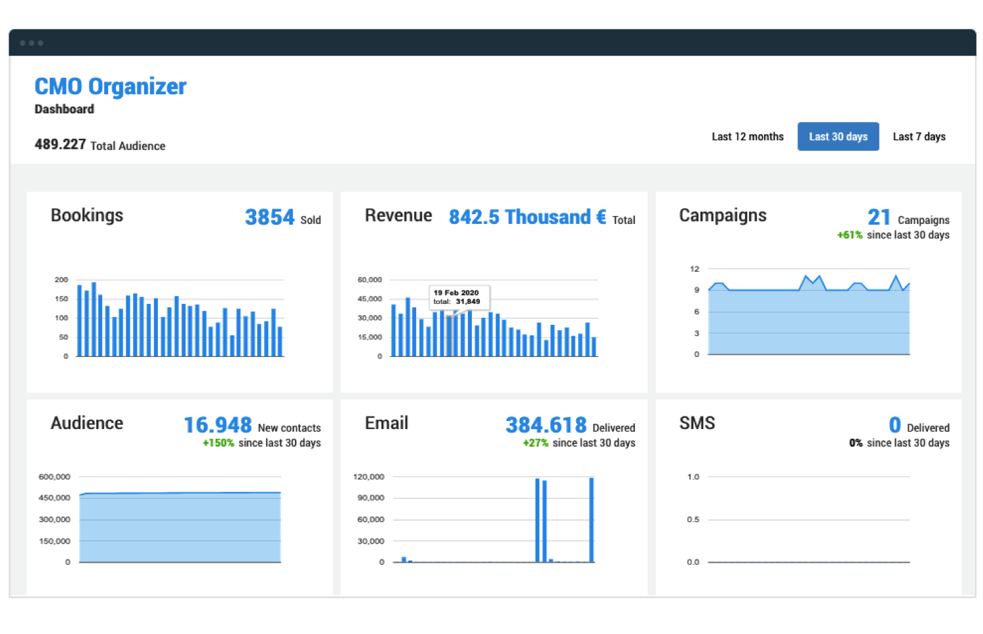Click the 120,000 axis label in Email

point(369,477)
